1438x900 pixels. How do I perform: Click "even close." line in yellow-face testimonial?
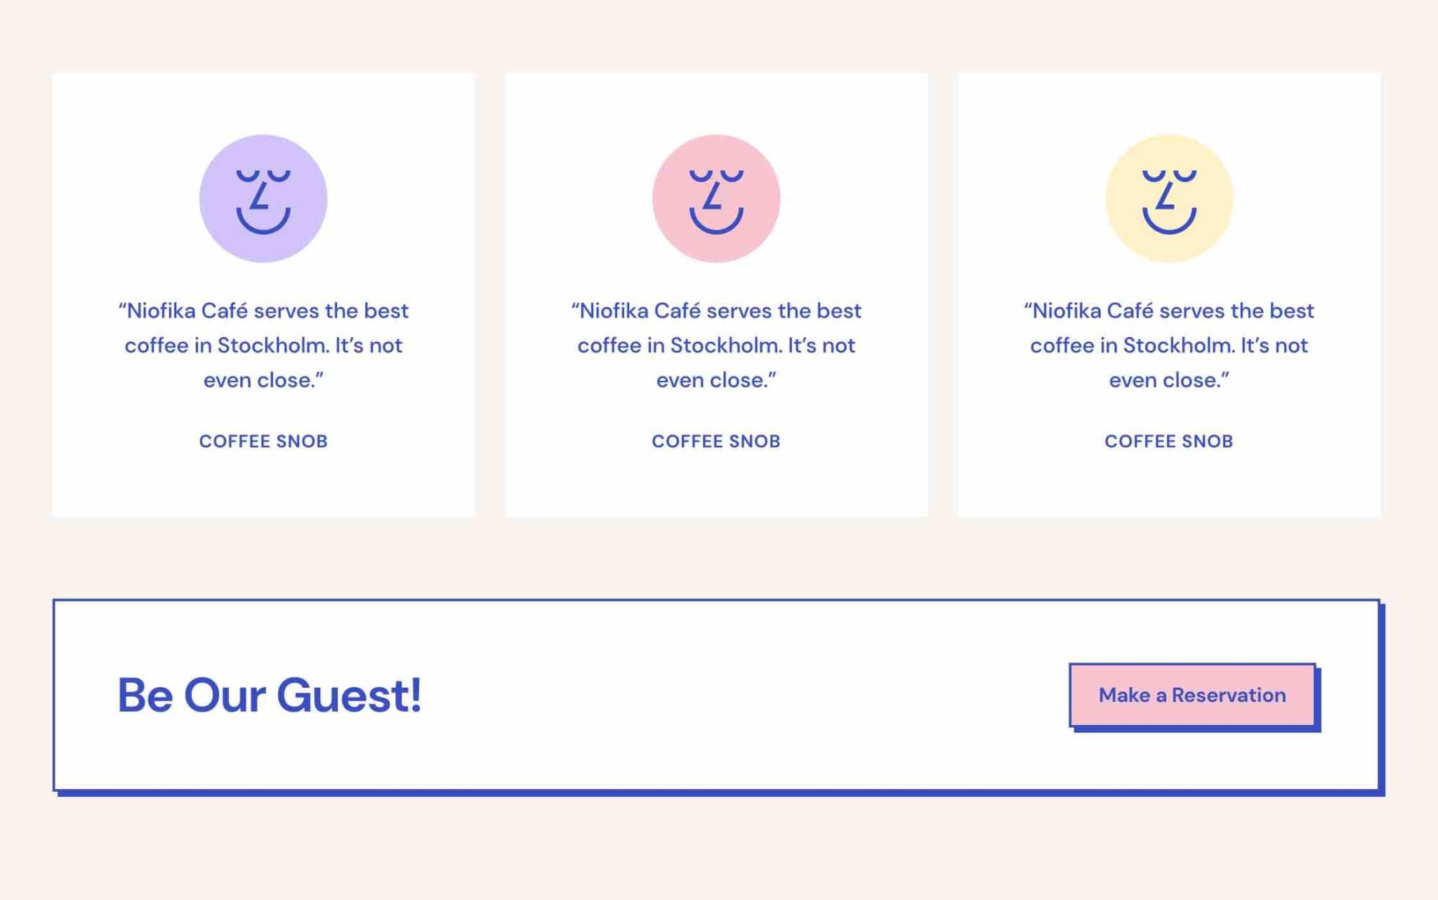(x=1169, y=380)
